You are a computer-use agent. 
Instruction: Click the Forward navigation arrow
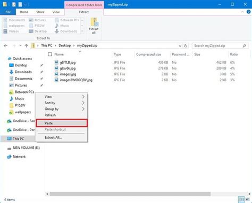[x=14, y=46]
